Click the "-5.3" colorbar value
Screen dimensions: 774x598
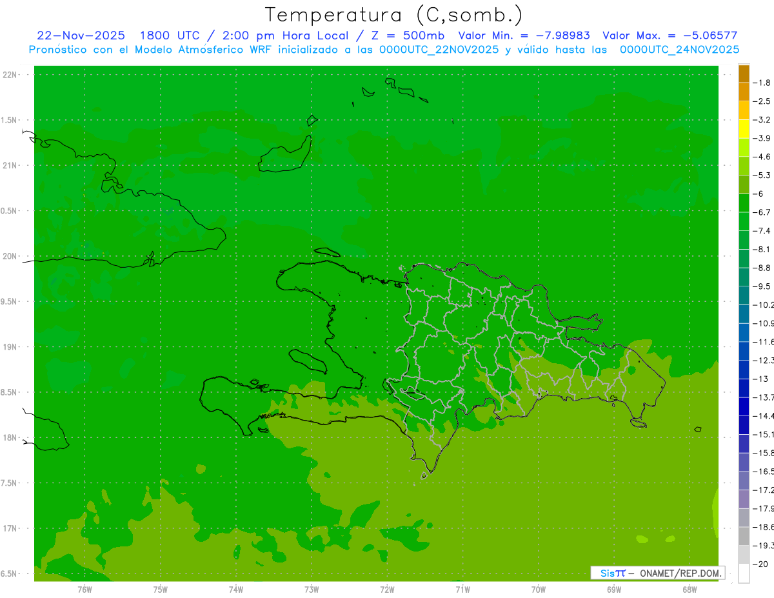click(762, 175)
